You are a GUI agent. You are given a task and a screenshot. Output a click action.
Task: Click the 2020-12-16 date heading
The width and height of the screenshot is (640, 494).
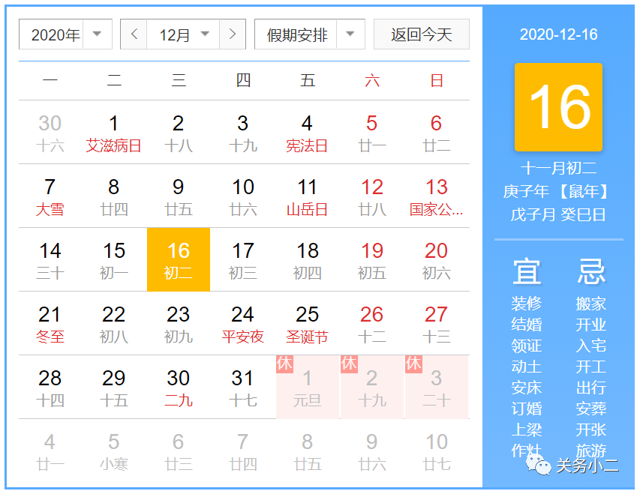(x=559, y=33)
